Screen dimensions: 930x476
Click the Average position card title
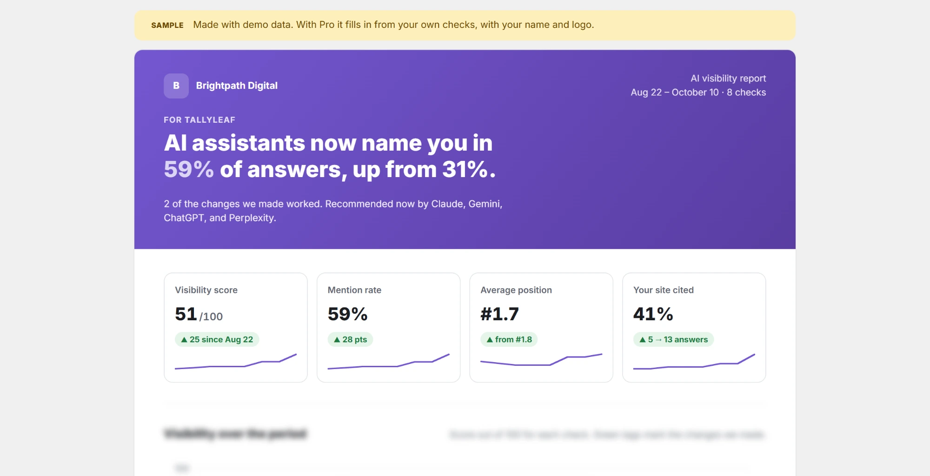[x=516, y=290]
